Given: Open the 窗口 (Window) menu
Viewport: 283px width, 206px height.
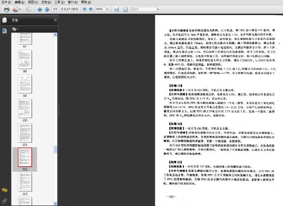Looking at the screenshot, I should click(73, 2).
